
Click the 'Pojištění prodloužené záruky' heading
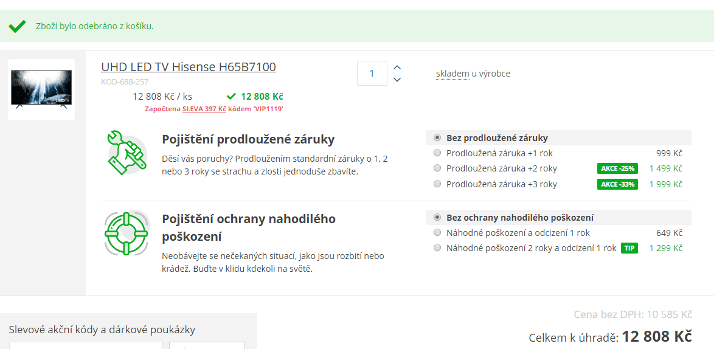(x=248, y=140)
